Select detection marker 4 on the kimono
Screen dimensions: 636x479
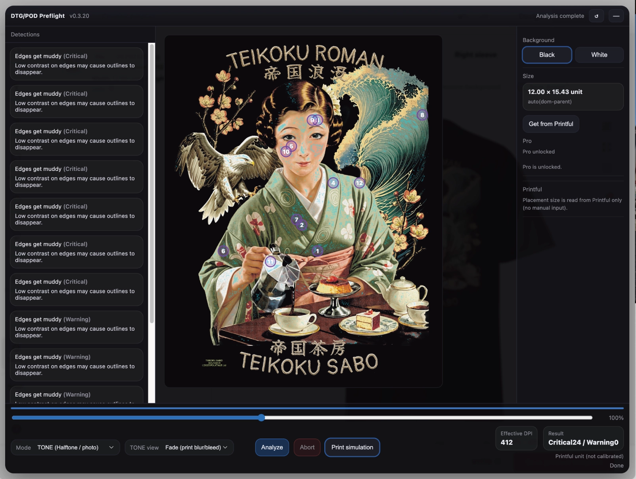333,183
